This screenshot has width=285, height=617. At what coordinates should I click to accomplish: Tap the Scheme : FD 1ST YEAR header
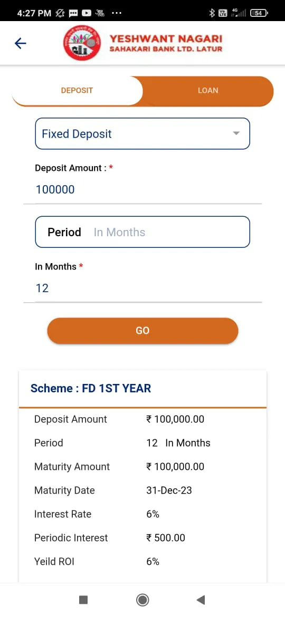click(91, 388)
